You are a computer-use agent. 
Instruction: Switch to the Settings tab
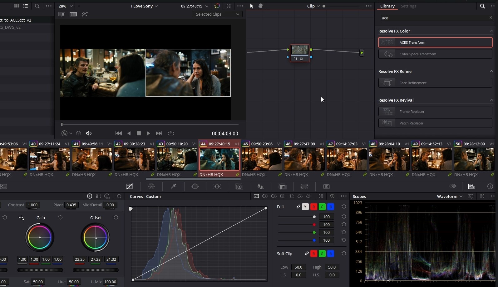[408, 6]
